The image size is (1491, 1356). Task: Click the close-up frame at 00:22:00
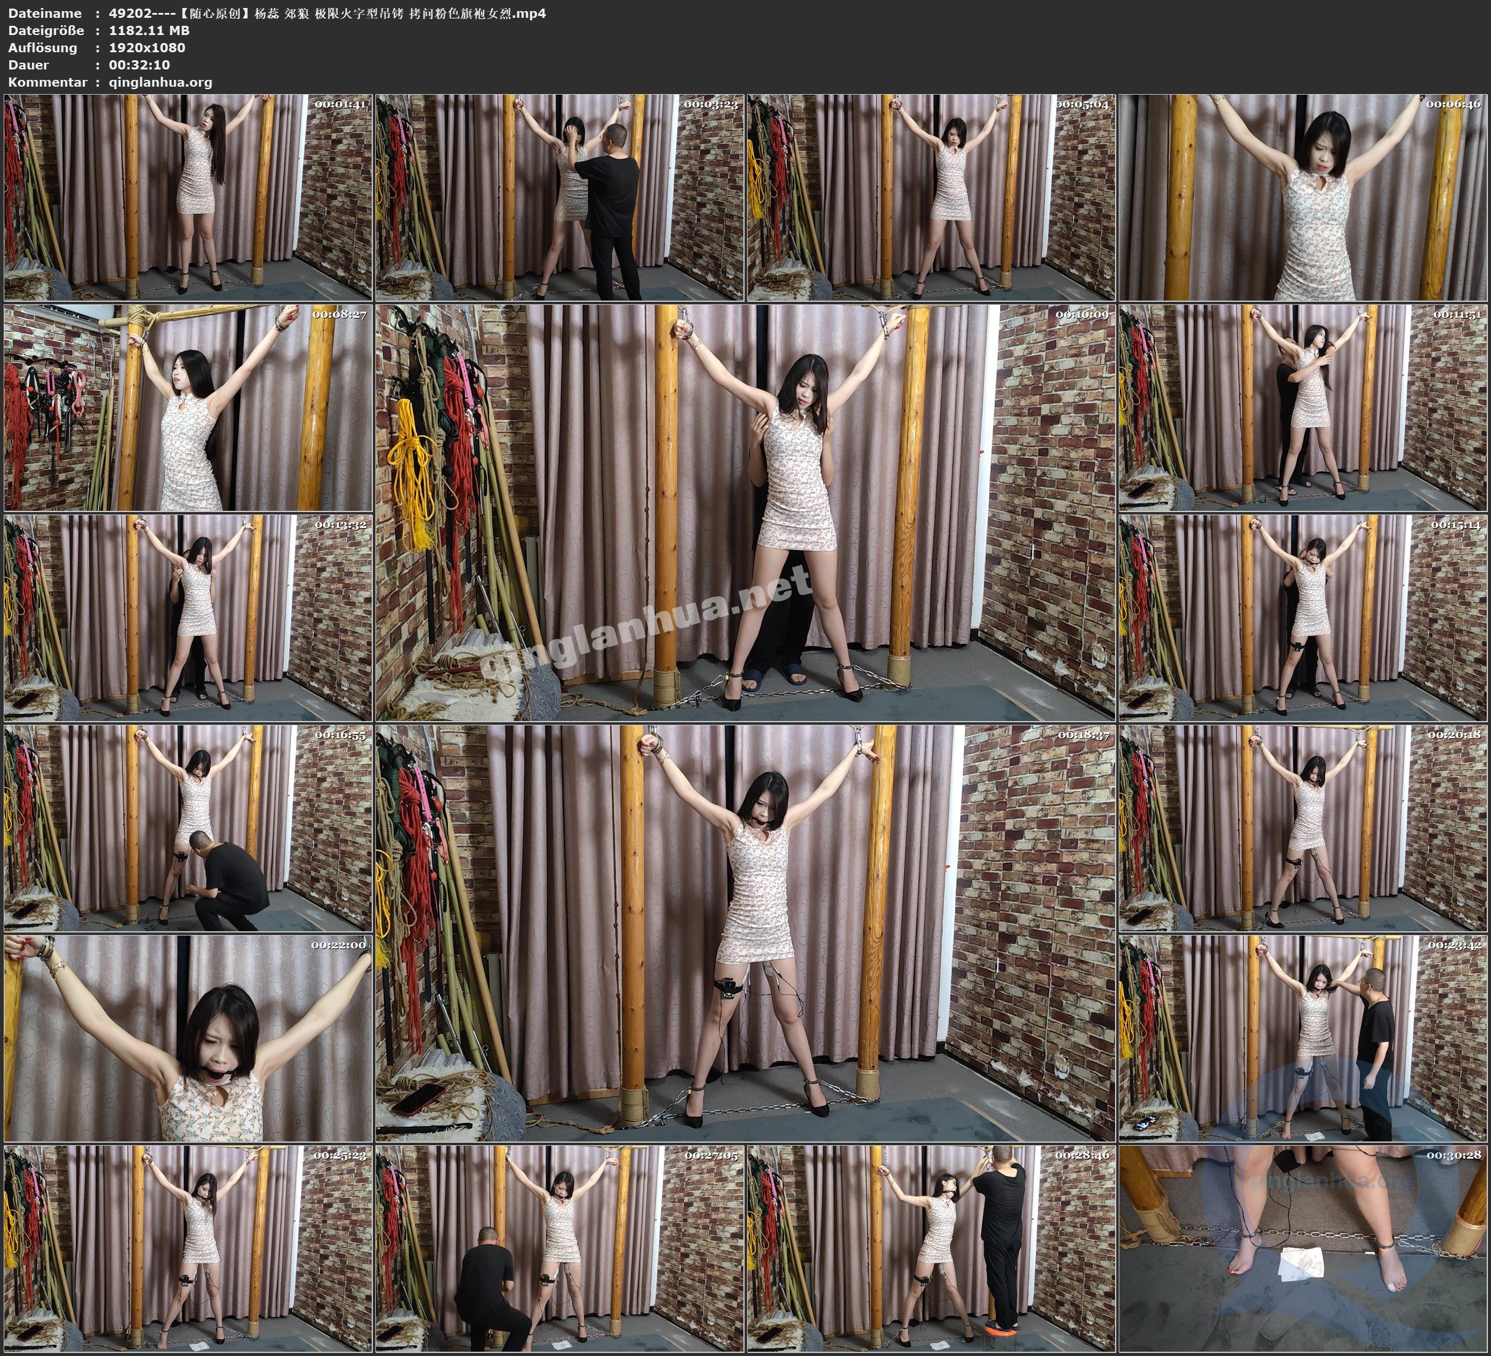coord(188,1038)
